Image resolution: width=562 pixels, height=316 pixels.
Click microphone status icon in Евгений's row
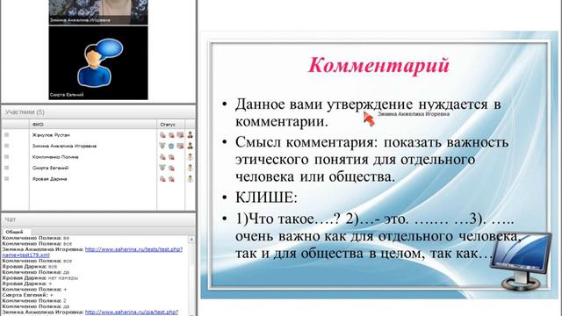point(162,168)
